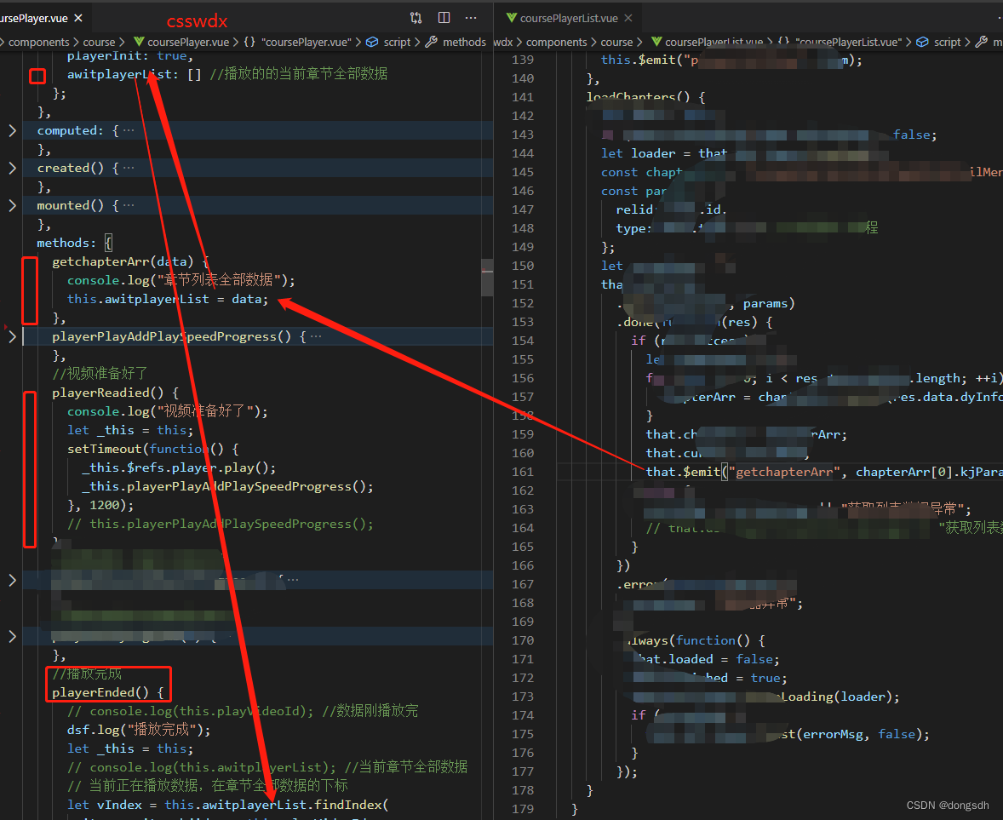Click the Open Changes compare icon
The height and width of the screenshot is (820, 1003).
pos(416,17)
